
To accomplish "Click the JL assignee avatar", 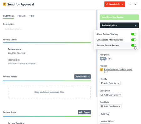I will [105, 59].
